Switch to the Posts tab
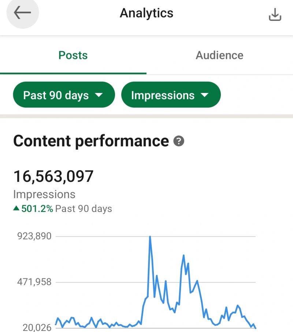This screenshot has height=332, width=293. (73, 55)
